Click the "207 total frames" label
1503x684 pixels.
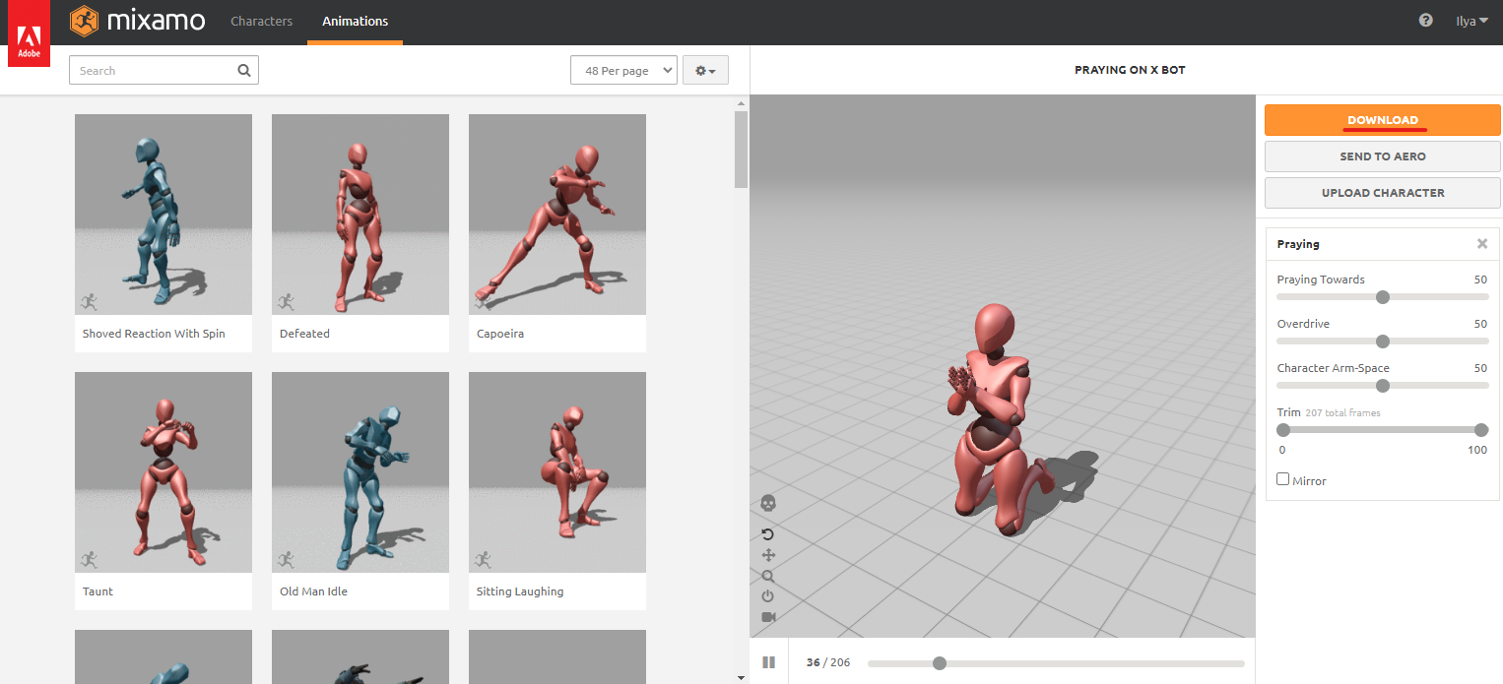(x=1342, y=413)
